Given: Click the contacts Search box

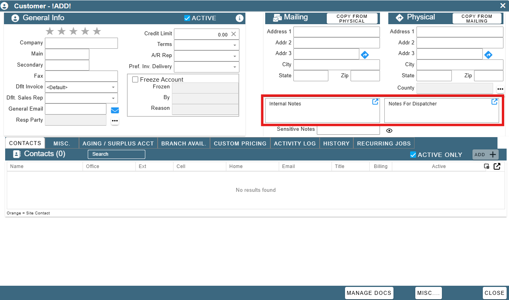Looking at the screenshot, I should (116, 154).
